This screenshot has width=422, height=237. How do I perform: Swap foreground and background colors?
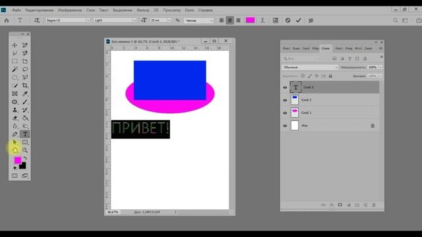click(x=25, y=158)
